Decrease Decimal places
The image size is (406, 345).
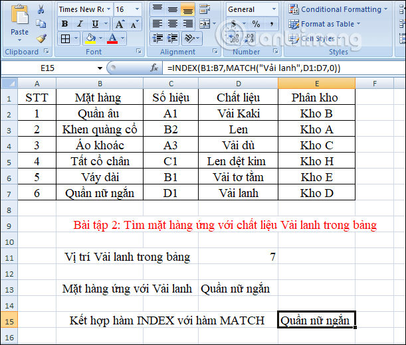click(x=249, y=38)
